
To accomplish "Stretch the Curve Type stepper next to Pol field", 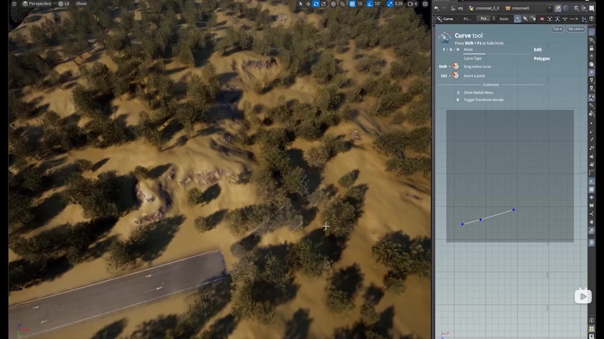I will click(493, 19).
